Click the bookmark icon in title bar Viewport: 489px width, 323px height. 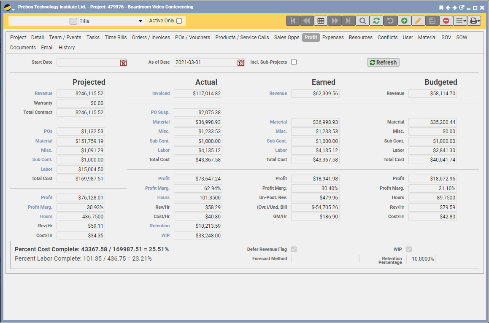pos(441,8)
